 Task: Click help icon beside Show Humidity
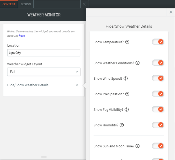coord(122,125)
